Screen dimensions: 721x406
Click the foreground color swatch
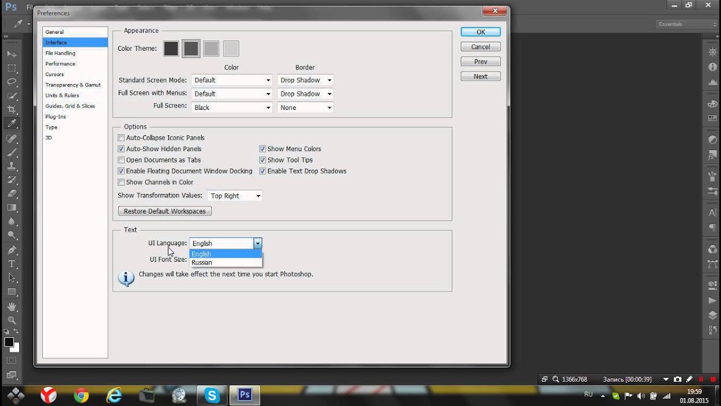point(9,342)
